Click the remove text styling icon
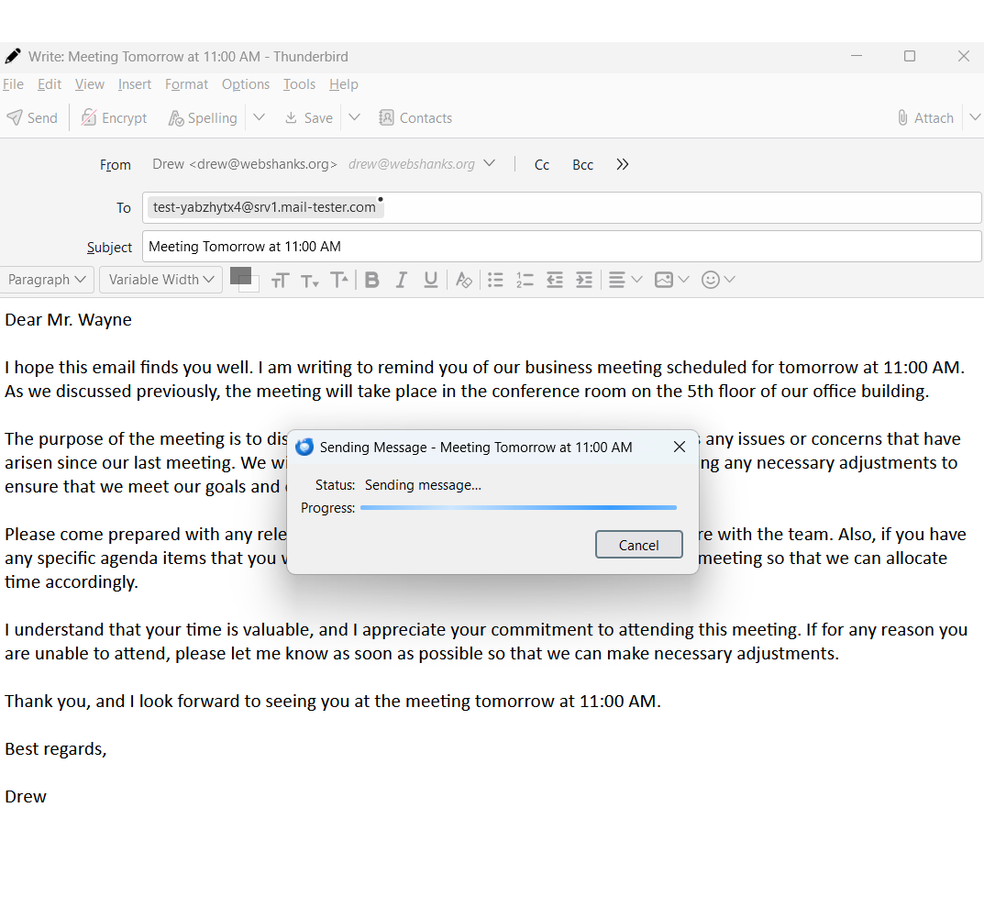984x918 pixels. coord(464,280)
